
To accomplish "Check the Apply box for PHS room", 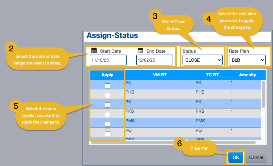I will (x=107, y=95).
